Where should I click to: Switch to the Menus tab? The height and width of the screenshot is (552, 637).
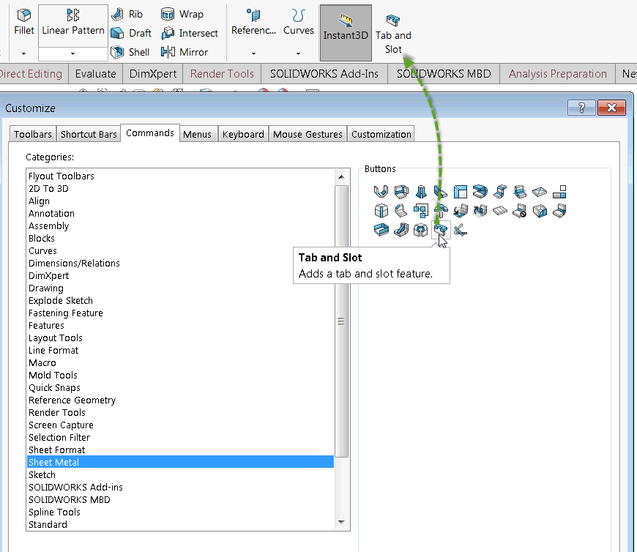197,134
